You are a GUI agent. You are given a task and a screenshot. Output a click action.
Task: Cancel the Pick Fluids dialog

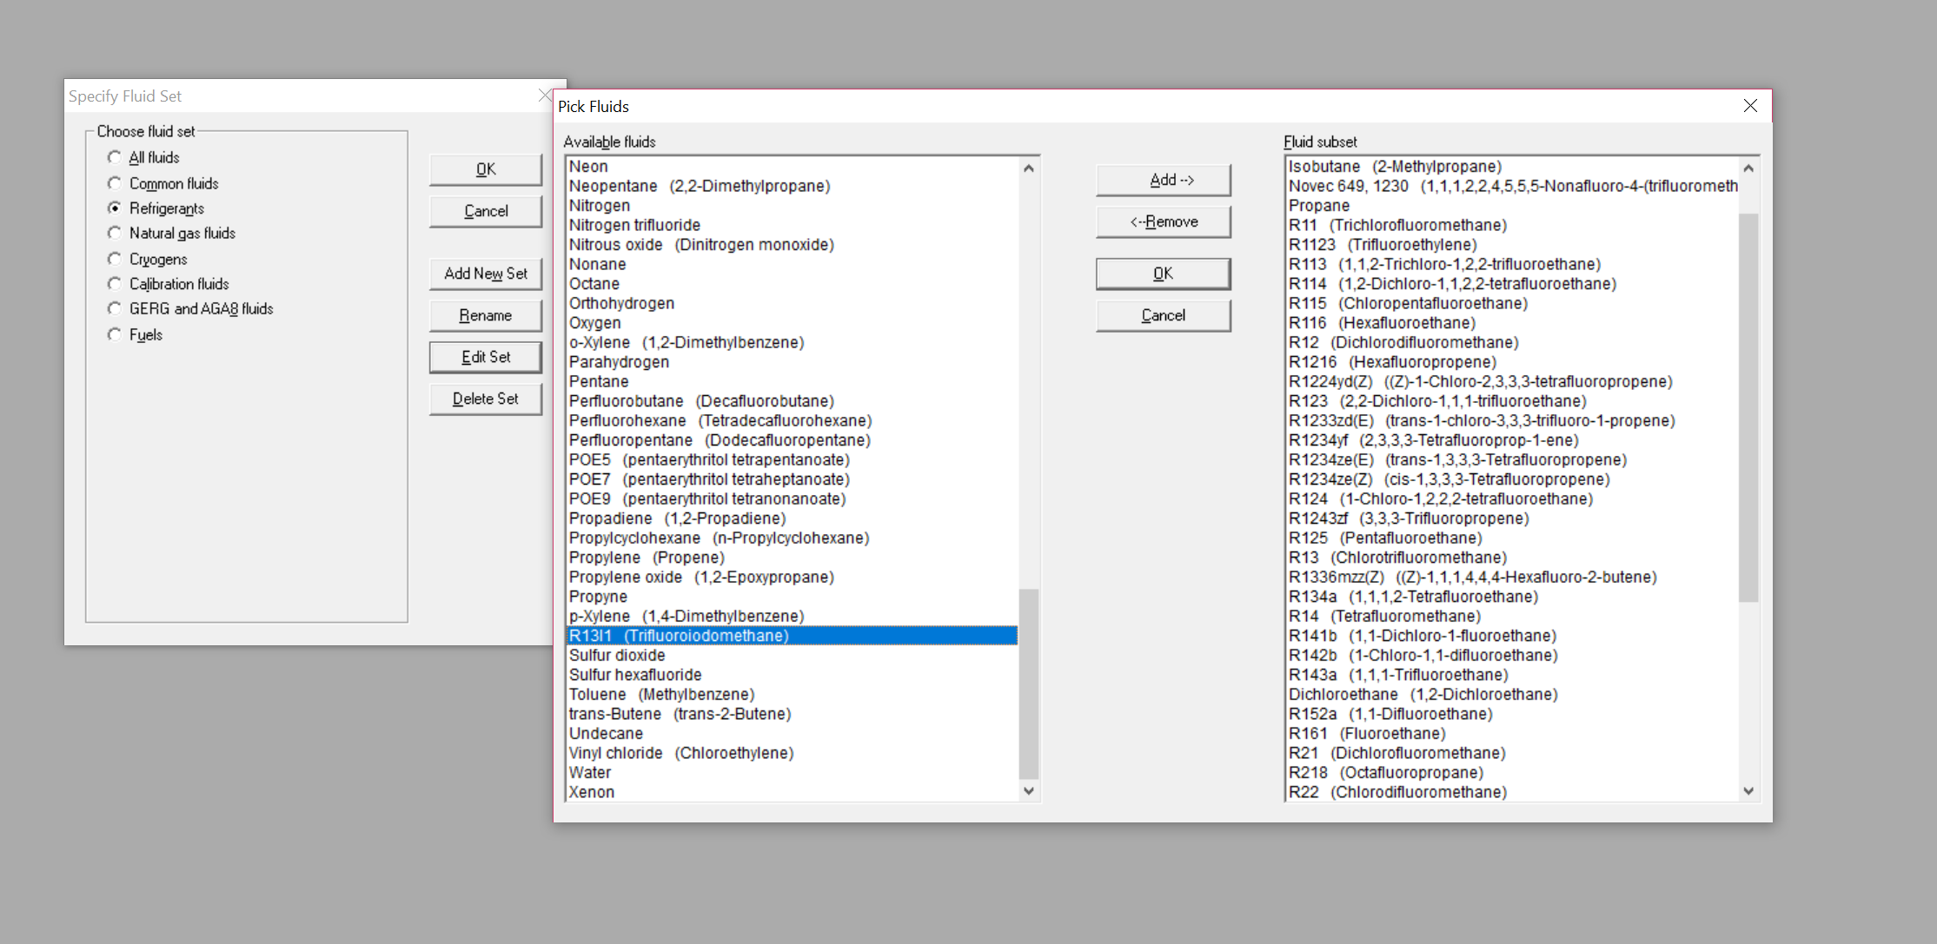point(1163,315)
